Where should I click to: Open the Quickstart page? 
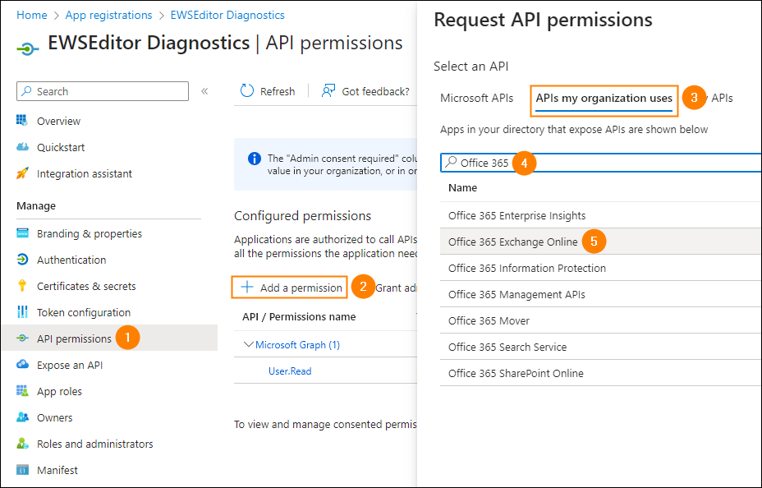61,147
